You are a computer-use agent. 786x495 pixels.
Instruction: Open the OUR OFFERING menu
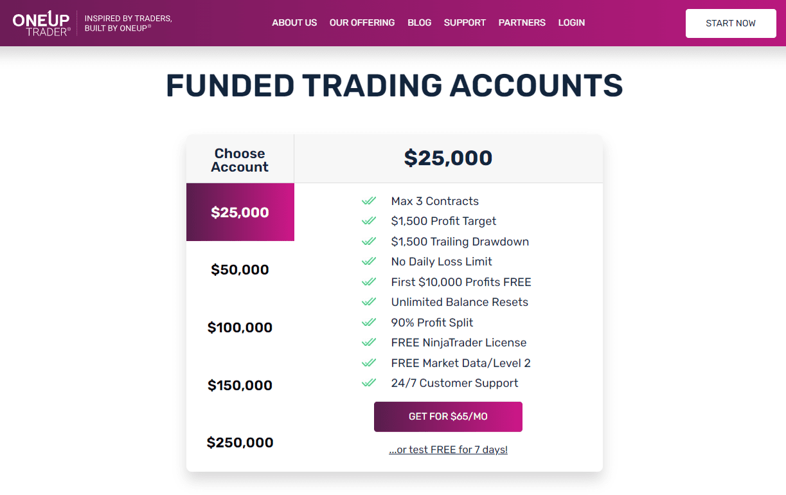point(362,22)
